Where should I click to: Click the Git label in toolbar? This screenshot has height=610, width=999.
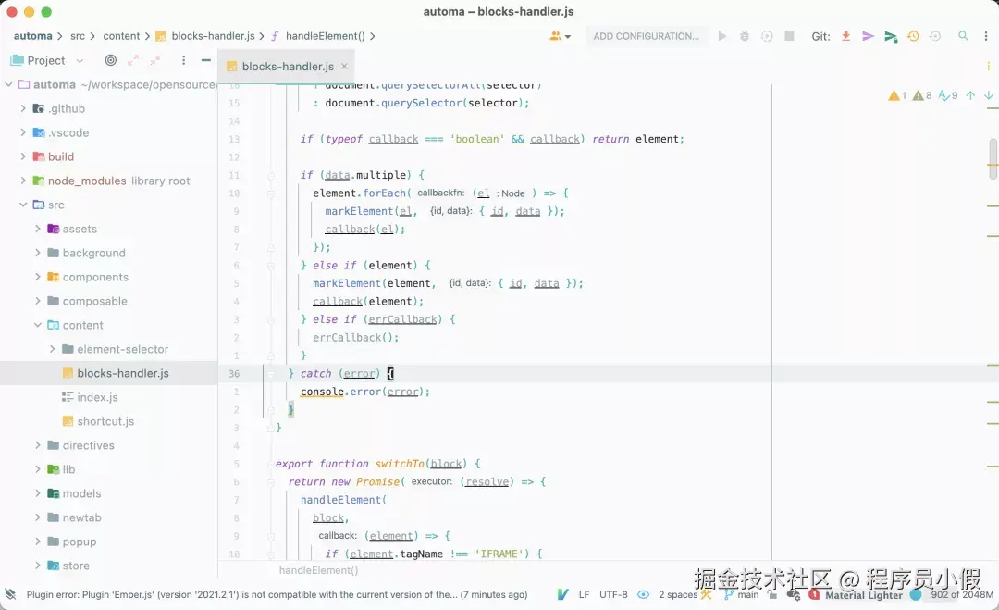(820, 36)
